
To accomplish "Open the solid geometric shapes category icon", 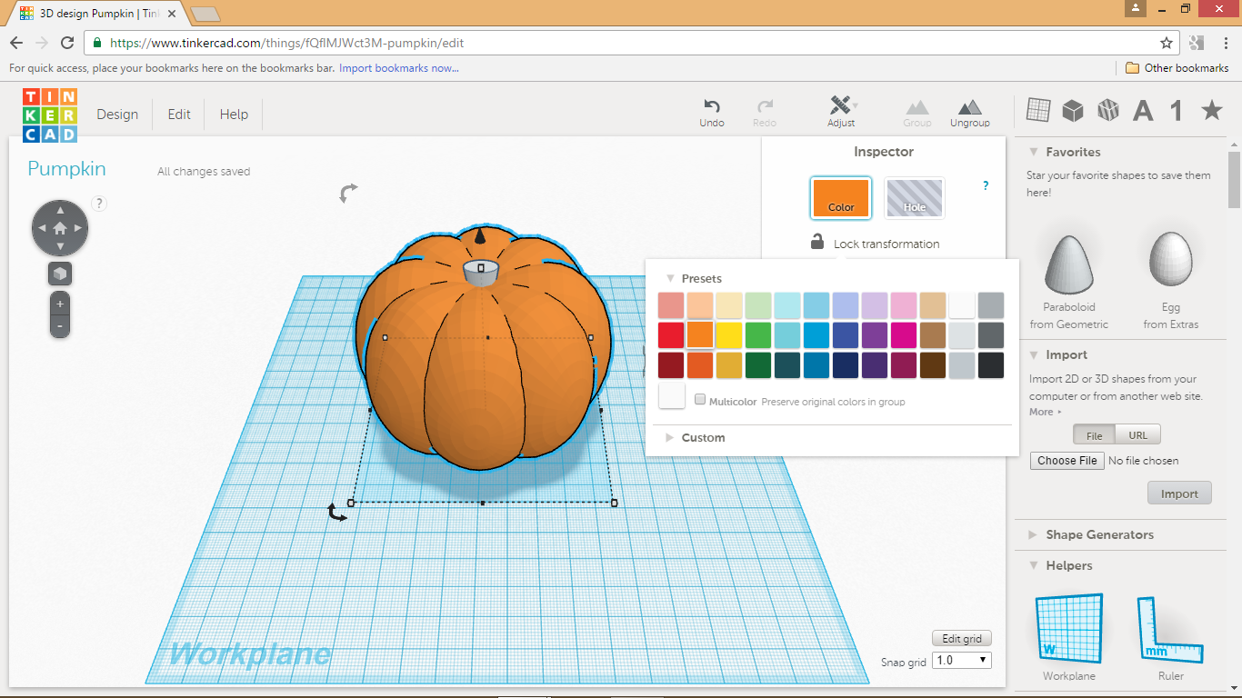I will 1073,110.
